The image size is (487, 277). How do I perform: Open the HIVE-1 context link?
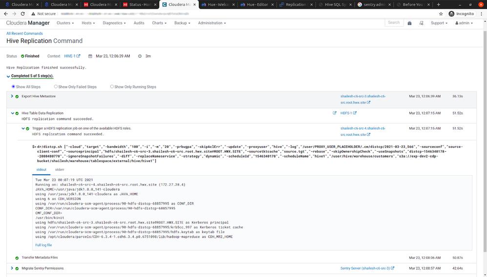coord(70,56)
